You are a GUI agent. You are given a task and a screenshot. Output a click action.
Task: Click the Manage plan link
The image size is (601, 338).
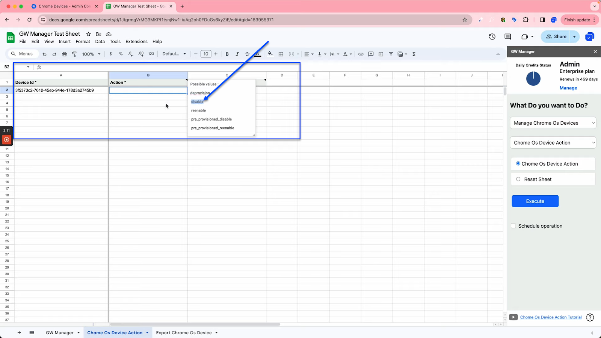click(x=568, y=88)
